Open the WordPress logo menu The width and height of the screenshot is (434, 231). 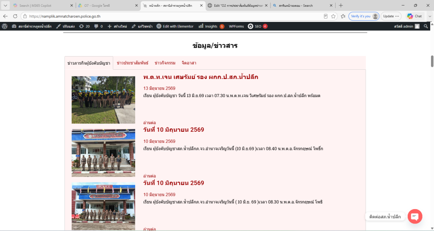(x=4, y=26)
